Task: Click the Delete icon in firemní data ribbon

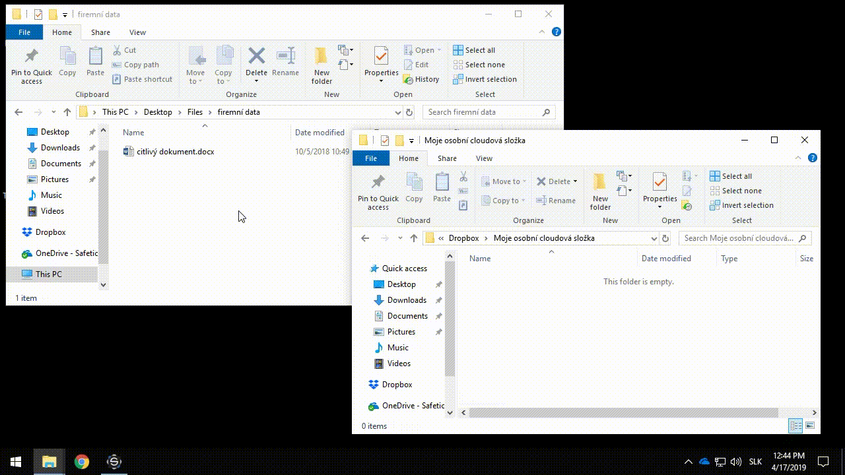Action: (x=256, y=57)
